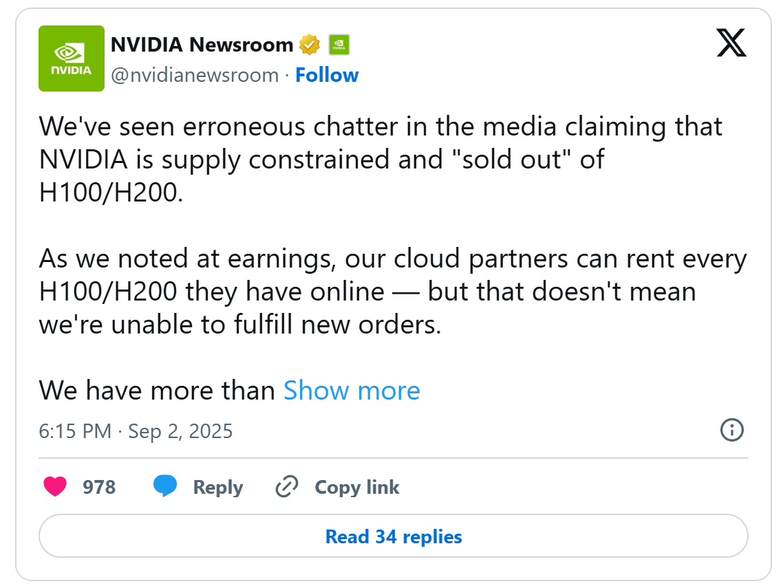The height and width of the screenshot is (588, 783).
Task: Click the Reply text label
Action: 217,488
